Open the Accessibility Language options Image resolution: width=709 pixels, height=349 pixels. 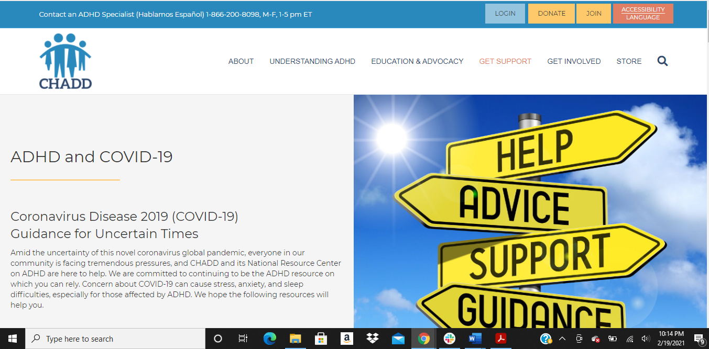pyautogui.click(x=643, y=14)
